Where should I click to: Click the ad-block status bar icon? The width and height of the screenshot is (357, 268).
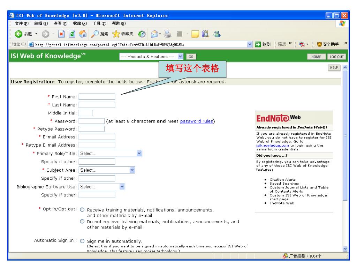tap(285, 256)
